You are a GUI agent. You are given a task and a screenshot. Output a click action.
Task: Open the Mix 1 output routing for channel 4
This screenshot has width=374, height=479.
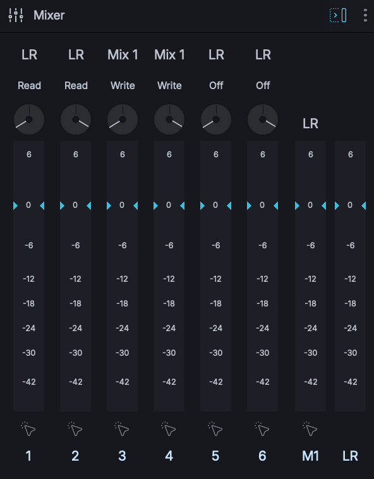(x=169, y=55)
